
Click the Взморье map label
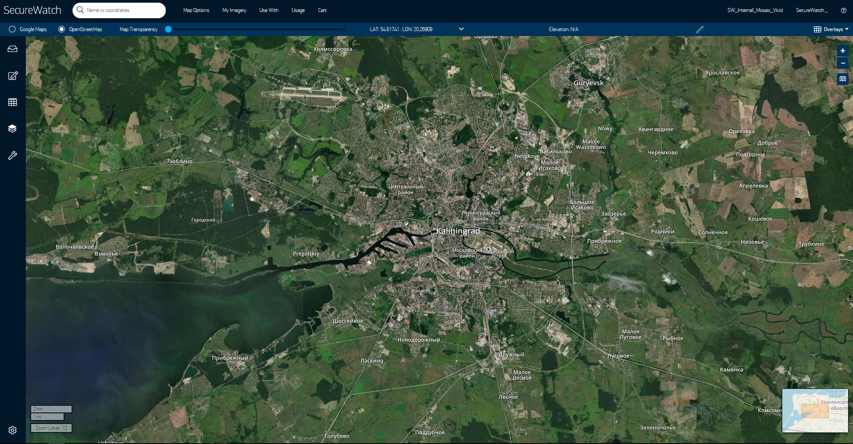(106, 254)
